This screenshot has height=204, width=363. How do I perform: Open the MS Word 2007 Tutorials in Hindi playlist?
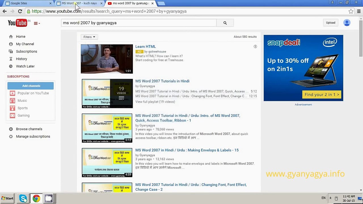[x=162, y=81]
